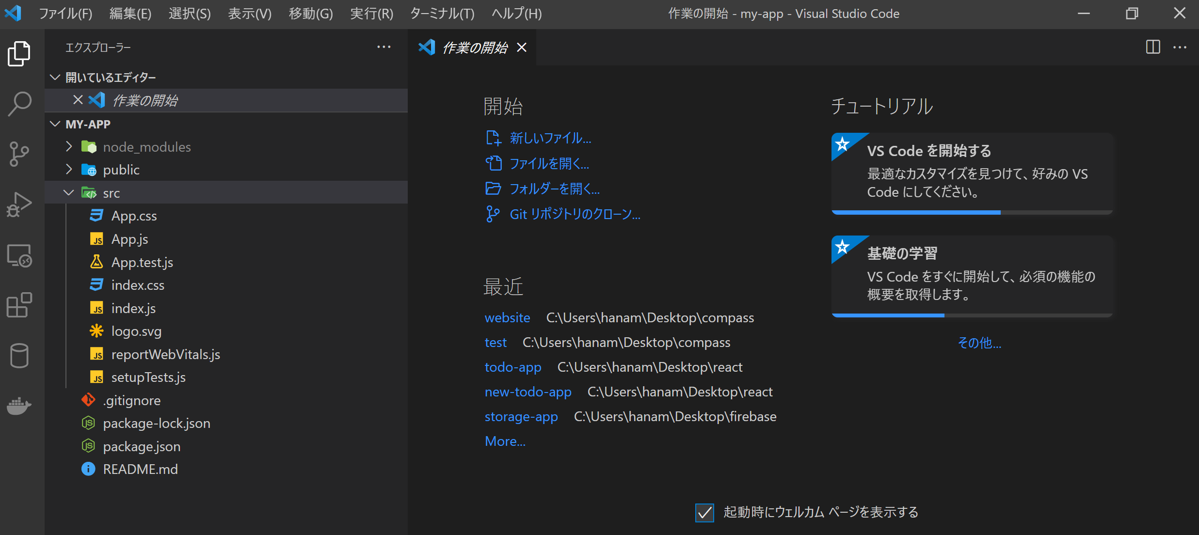This screenshot has width=1199, height=535.
Task: Open App.test.js in the explorer
Action: [x=142, y=262]
